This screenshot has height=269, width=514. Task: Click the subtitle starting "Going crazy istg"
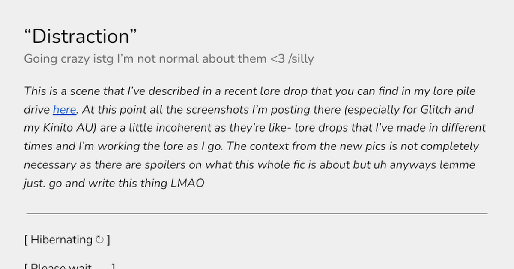(x=169, y=58)
